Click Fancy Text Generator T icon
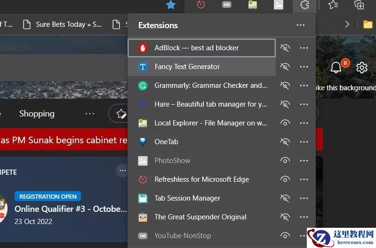 tap(143, 67)
